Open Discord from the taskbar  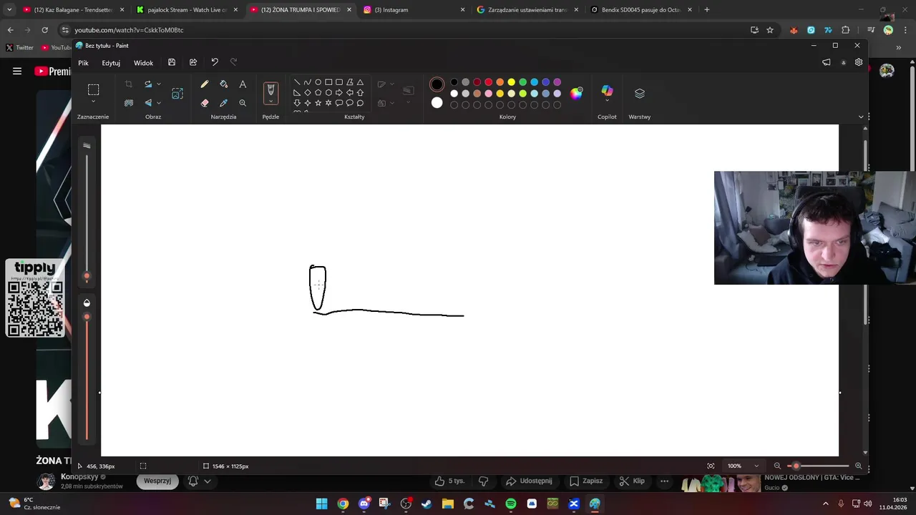coord(364,504)
